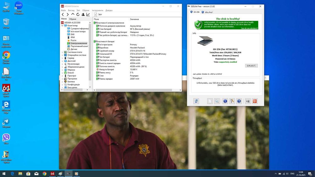Refresh SSDLife data with blue arrows icon
315x177 pixels.
coord(196,101)
